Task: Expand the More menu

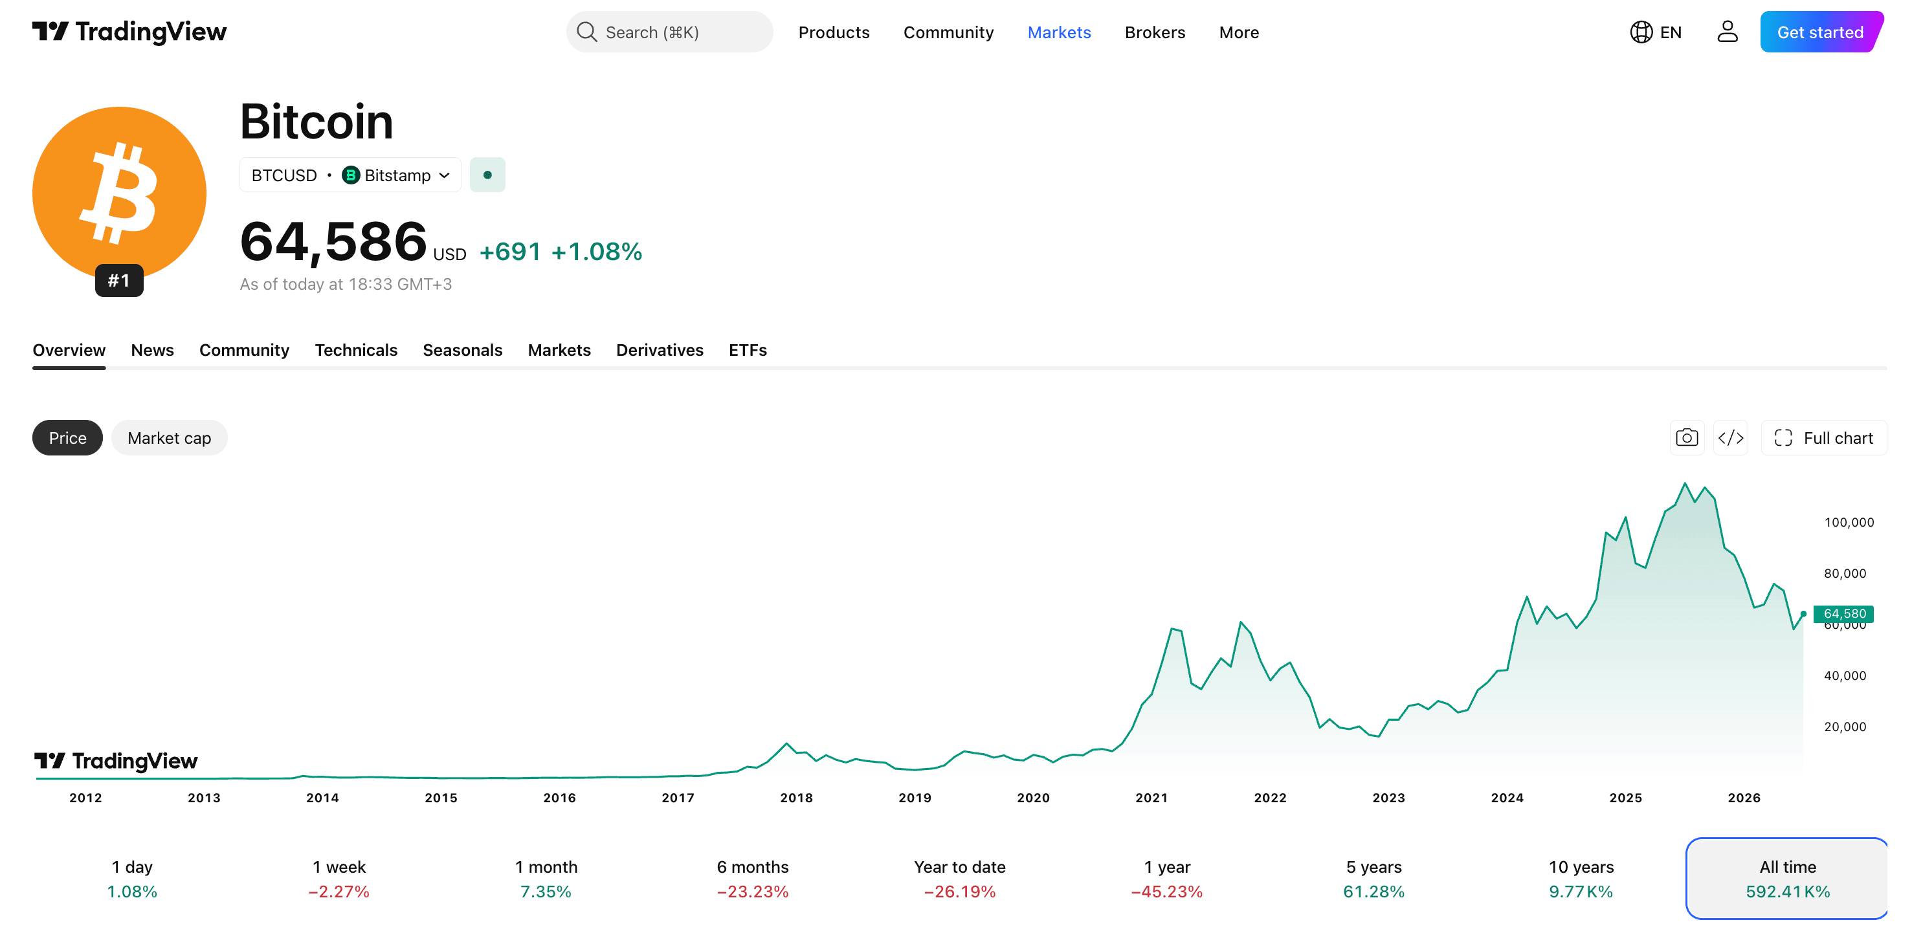Action: point(1239,32)
